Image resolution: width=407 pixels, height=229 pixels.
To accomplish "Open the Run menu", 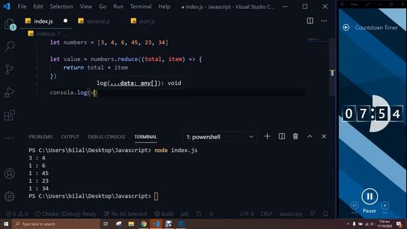I will (118, 6).
